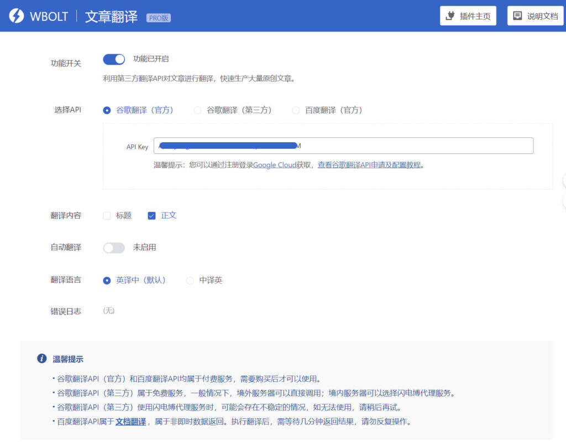Click the plug icon for 插件主页
This screenshot has width=566, height=442.
pyautogui.click(x=450, y=16)
